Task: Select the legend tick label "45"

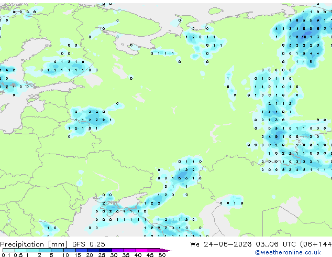Action: [x=150, y=255]
